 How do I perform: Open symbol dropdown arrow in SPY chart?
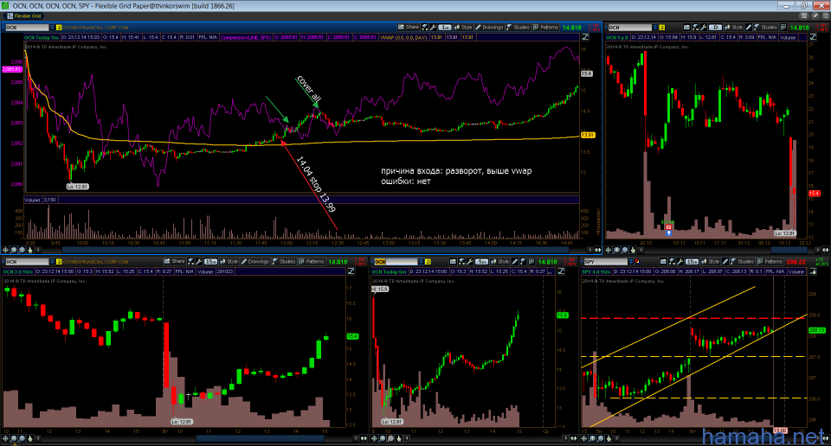pos(631,262)
